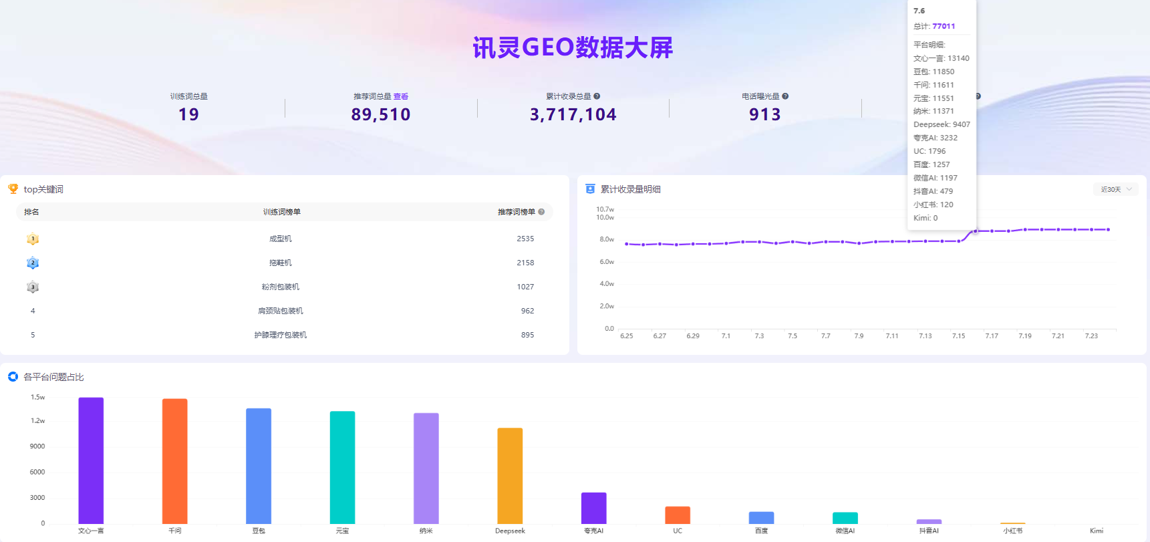Click the rank number 5
The width and height of the screenshot is (1150, 542).
click(x=33, y=335)
